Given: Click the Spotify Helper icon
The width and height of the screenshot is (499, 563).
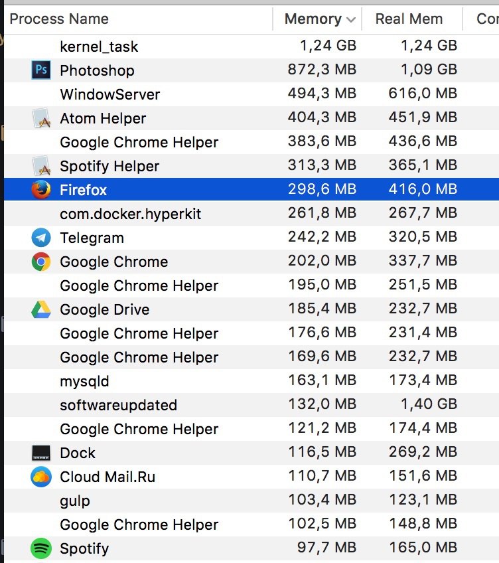Looking at the screenshot, I should tap(41, 166).
